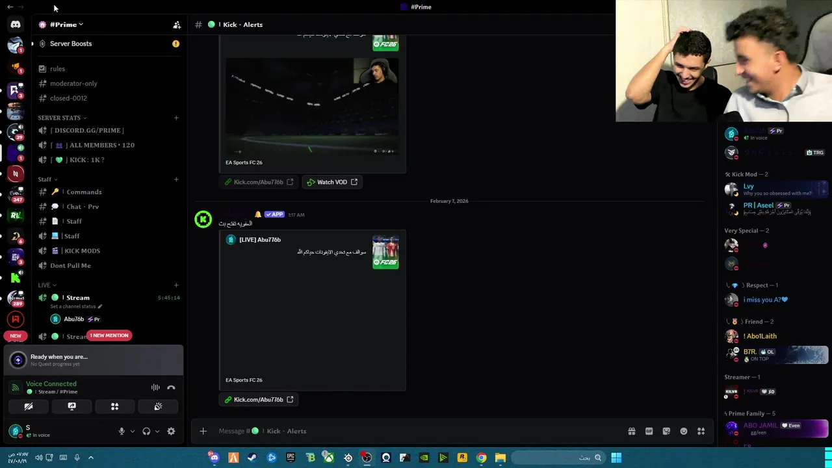Open Steam from the taskbar

click(252, 458)
